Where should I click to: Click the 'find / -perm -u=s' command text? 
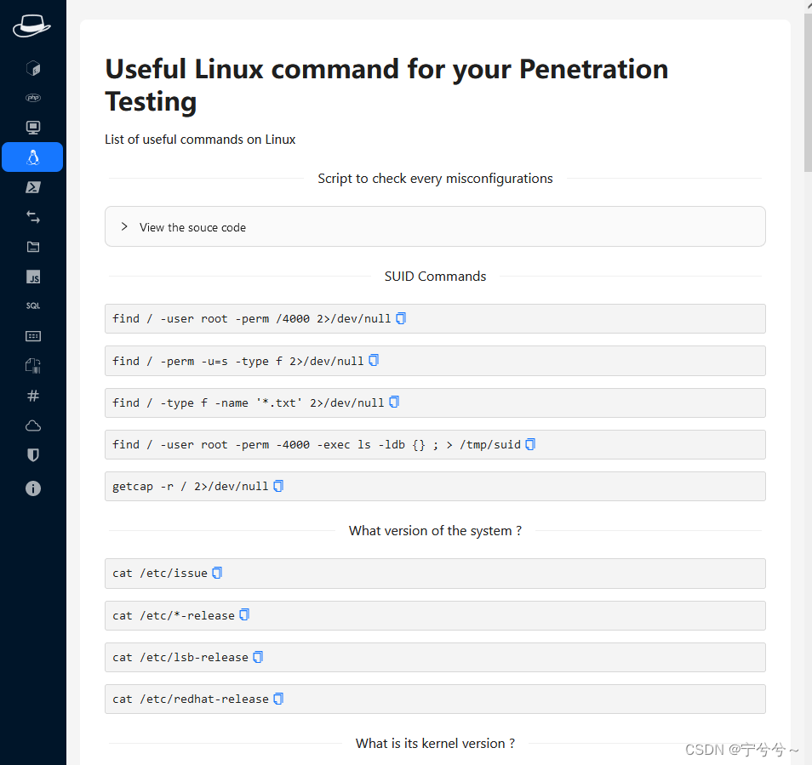[x=238, y=362]
